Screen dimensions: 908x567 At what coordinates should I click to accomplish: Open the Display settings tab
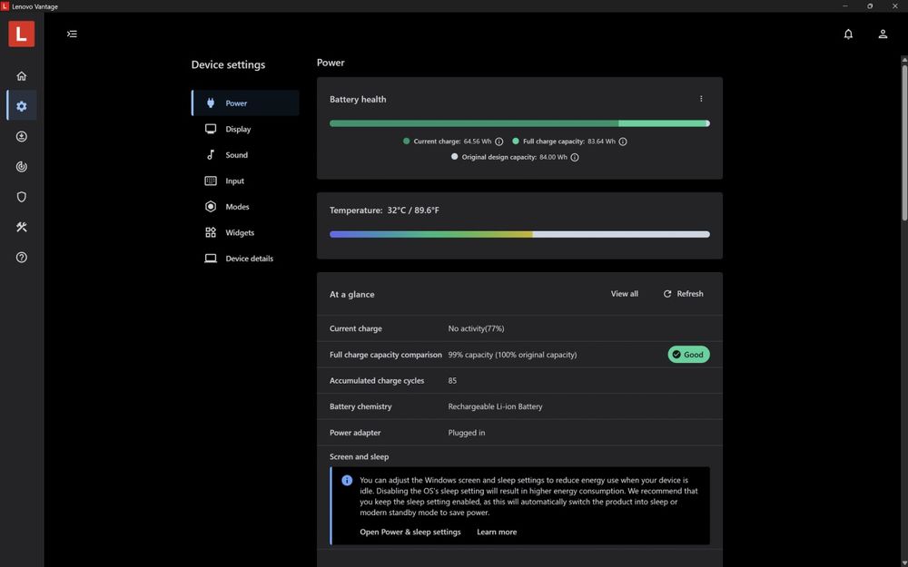click(245, 129)
